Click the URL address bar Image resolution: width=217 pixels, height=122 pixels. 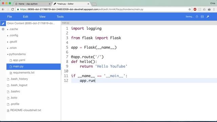104,9
